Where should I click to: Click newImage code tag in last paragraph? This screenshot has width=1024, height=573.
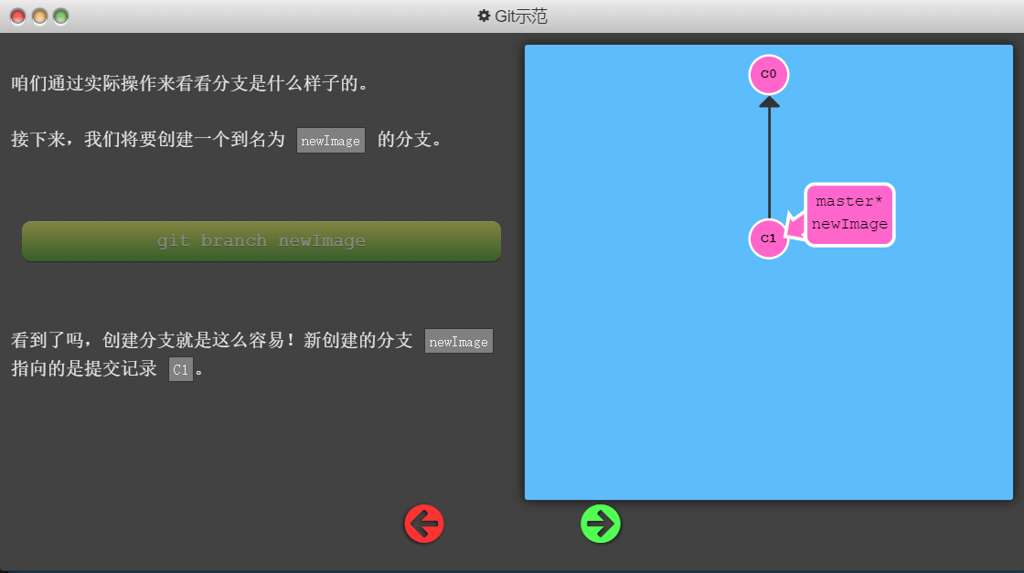[x=459, y=342]
